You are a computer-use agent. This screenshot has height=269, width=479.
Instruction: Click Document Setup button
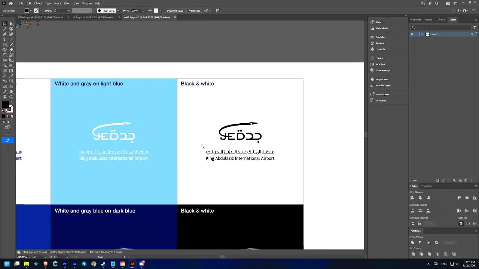click(x=175, y=10)
